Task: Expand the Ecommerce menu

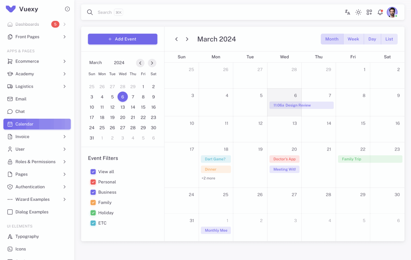Action: point(37,61)
